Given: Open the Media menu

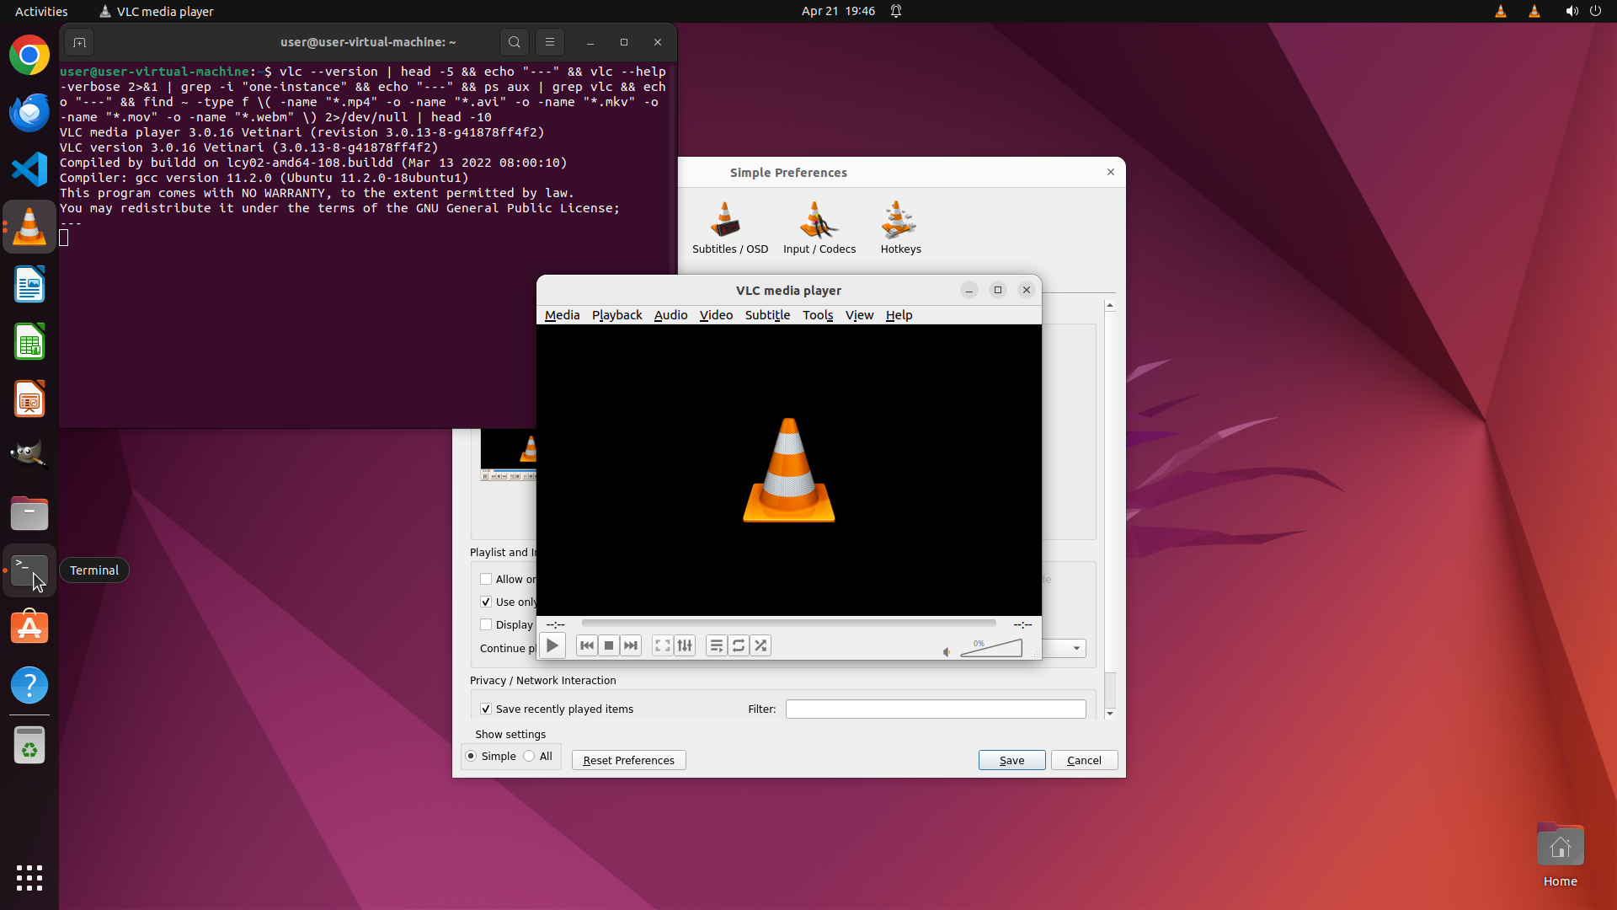Looking at the screenshot, I should [562, 315].
